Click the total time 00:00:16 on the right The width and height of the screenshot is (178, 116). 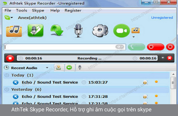(148, 58)
